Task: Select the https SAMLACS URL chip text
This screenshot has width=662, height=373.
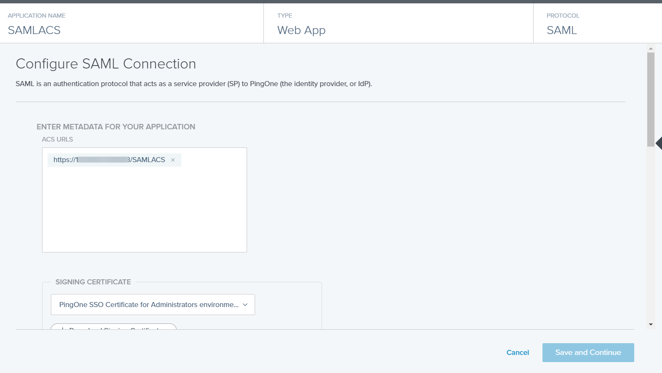Action: (x=109, y=160)
